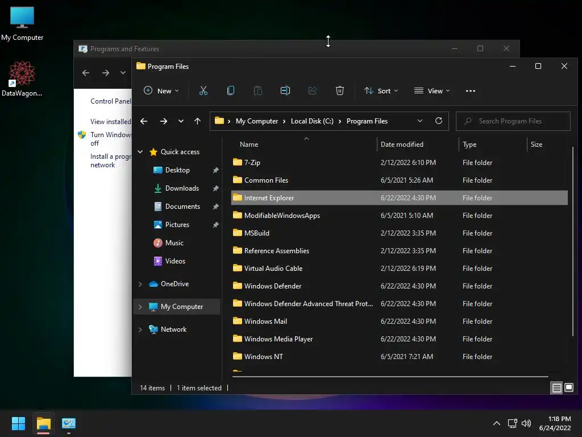Sort by Date modified column header
This screenshot has width=582, height=437.
[x=402, y=144]
